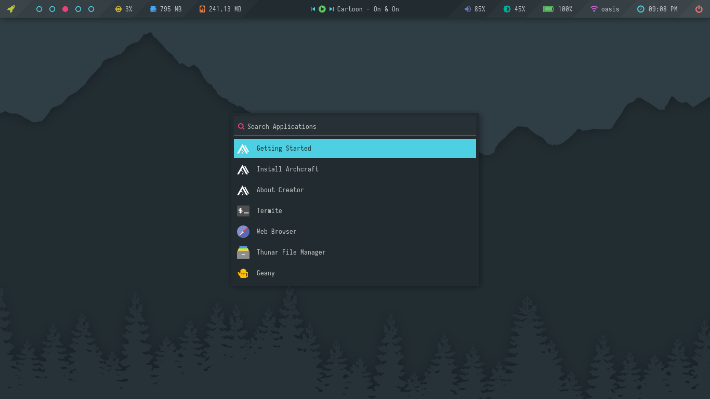Viewport: 710px width, 399px height.
Task: Click the clock icon
Action: pos(640,9)
